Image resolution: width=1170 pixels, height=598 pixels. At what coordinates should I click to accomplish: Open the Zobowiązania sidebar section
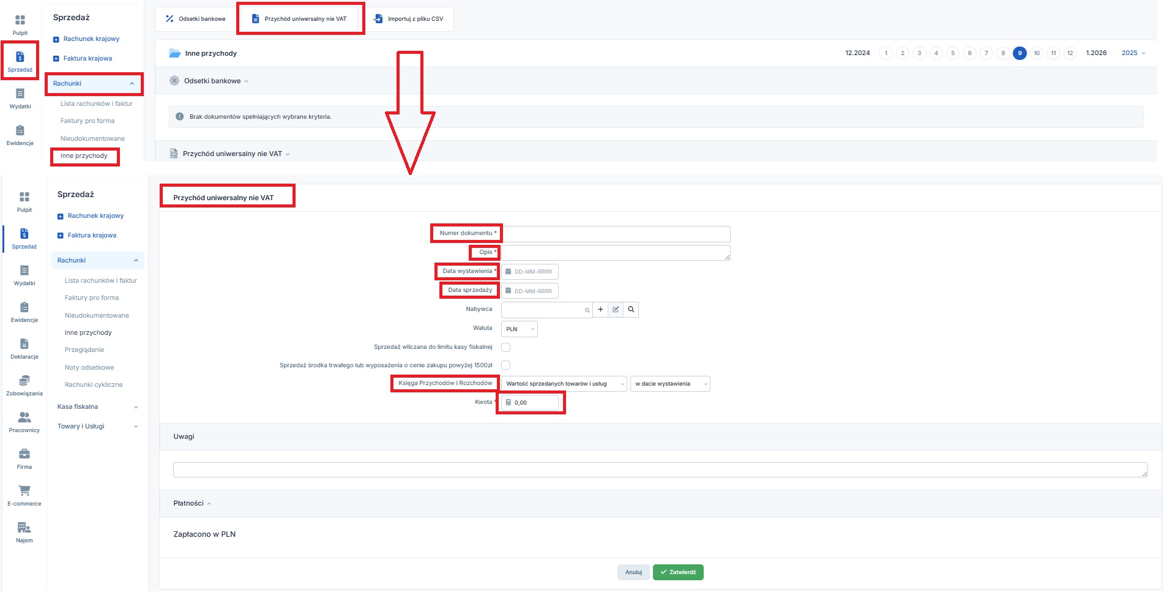pos(24,385)
